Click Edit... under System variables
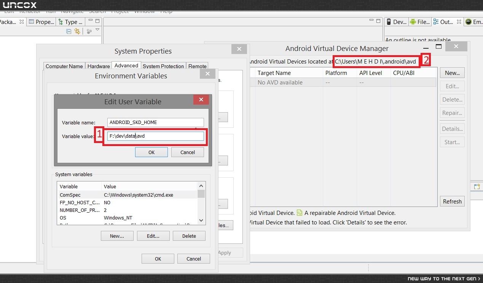This screenshot has width=483, height=283. coord(153,236)
